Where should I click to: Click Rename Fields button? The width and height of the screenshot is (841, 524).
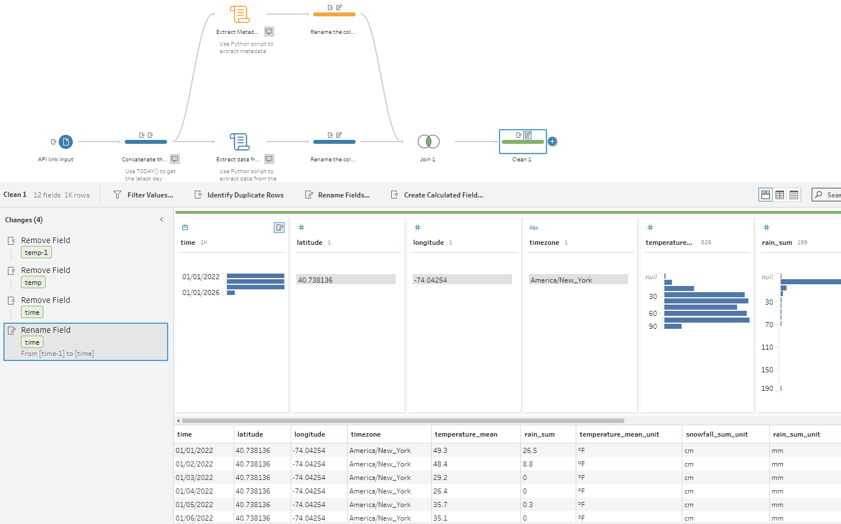(338, 195)
